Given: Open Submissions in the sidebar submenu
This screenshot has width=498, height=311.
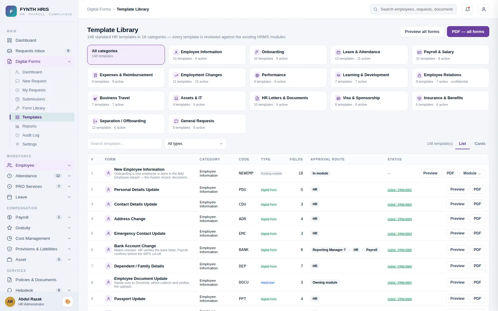Looking at the screenshot, I should click(x=42, y=99).
